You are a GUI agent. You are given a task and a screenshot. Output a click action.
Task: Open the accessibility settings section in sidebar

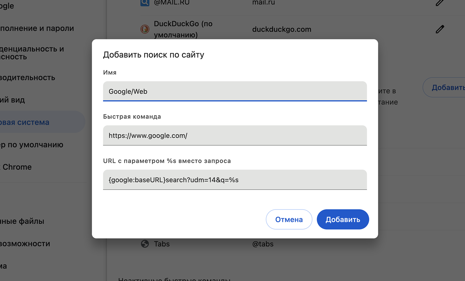click(25, 243)
